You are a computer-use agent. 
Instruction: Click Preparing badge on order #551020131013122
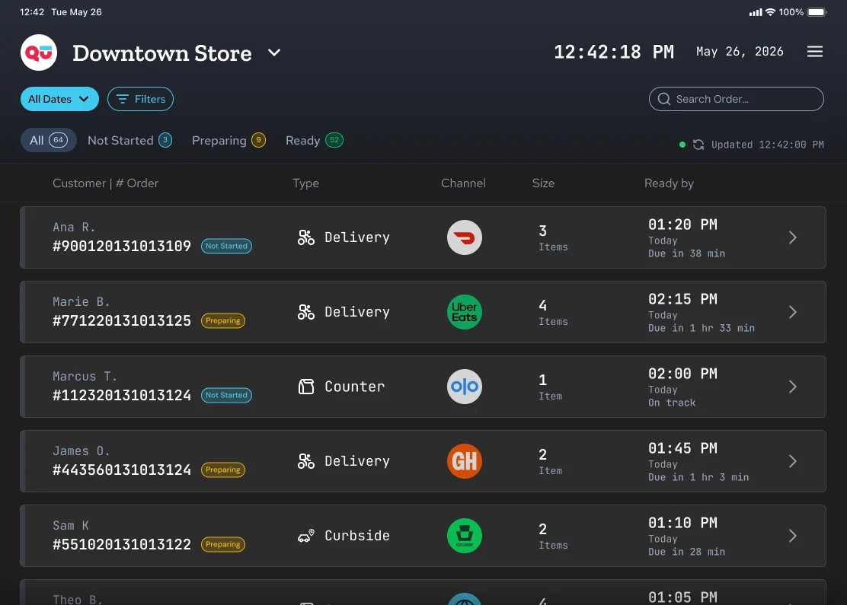(x=223, y=544)
